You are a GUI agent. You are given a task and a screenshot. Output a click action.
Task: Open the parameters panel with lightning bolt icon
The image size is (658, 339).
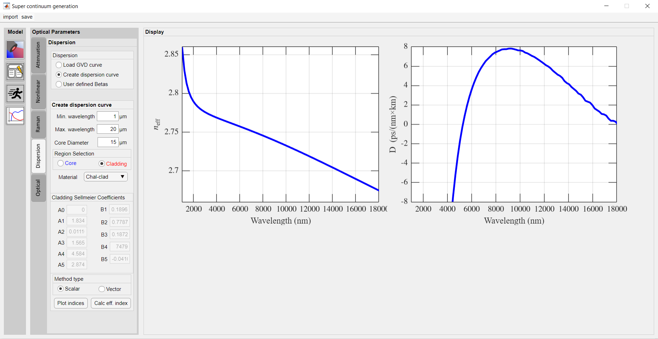click(x=15, y=72)
